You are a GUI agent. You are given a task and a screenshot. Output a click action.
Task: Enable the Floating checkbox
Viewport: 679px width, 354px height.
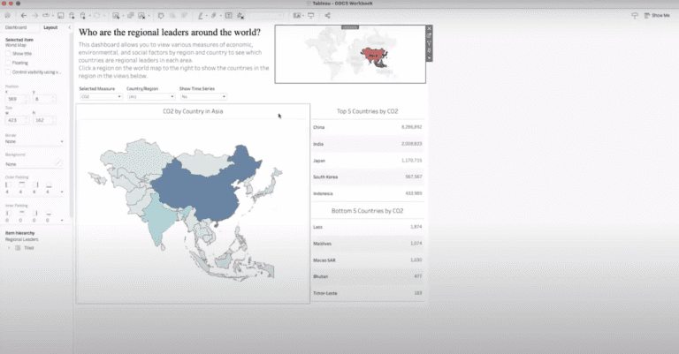point(8,63)
